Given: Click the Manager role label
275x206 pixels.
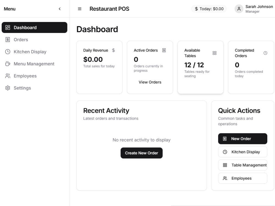Looking at the screenshot, I should tap(252, 12).
